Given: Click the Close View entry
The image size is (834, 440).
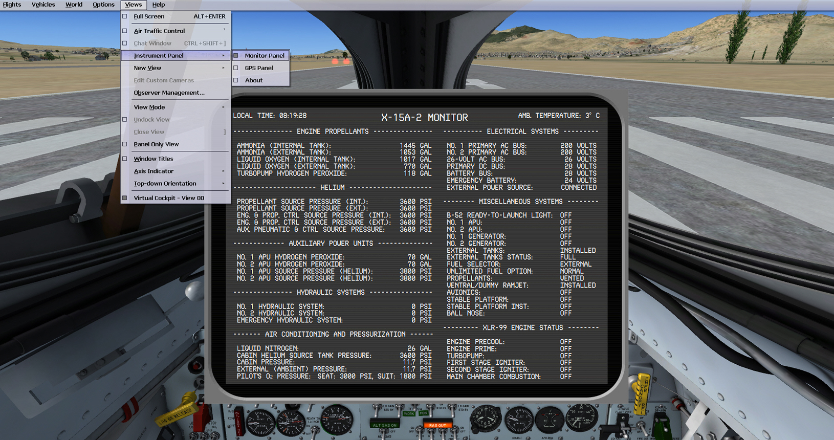Looking at the screenshot, I should click(x=149, y=132).
